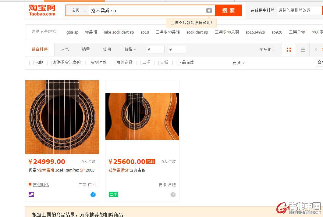Visit the 吉他时代 shop link

pyautogui.click(x=41, y=185)
